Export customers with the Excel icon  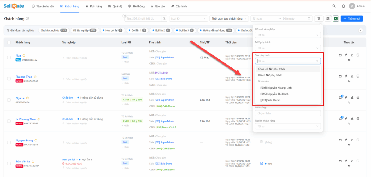(335, 18)
